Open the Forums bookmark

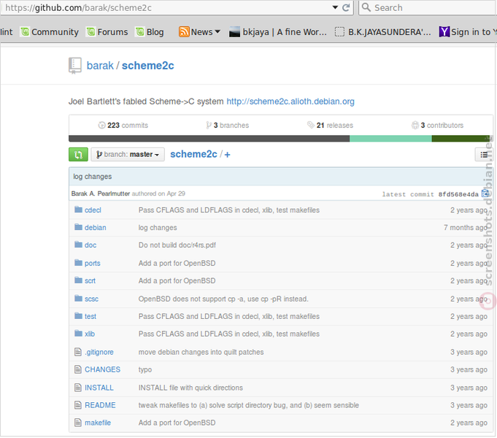tap(107, 32)
